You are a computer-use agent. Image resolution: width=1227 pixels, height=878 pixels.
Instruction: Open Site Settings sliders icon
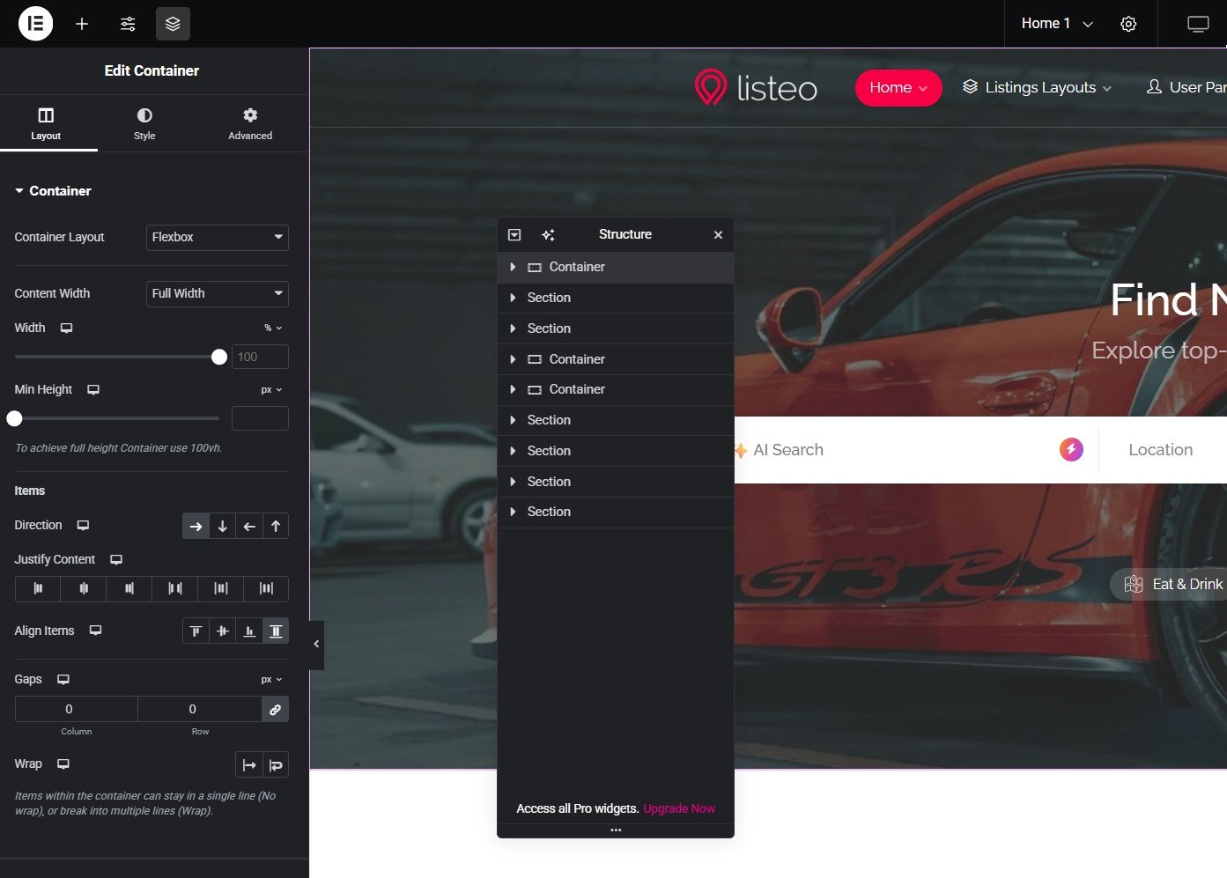coord(128,24)
